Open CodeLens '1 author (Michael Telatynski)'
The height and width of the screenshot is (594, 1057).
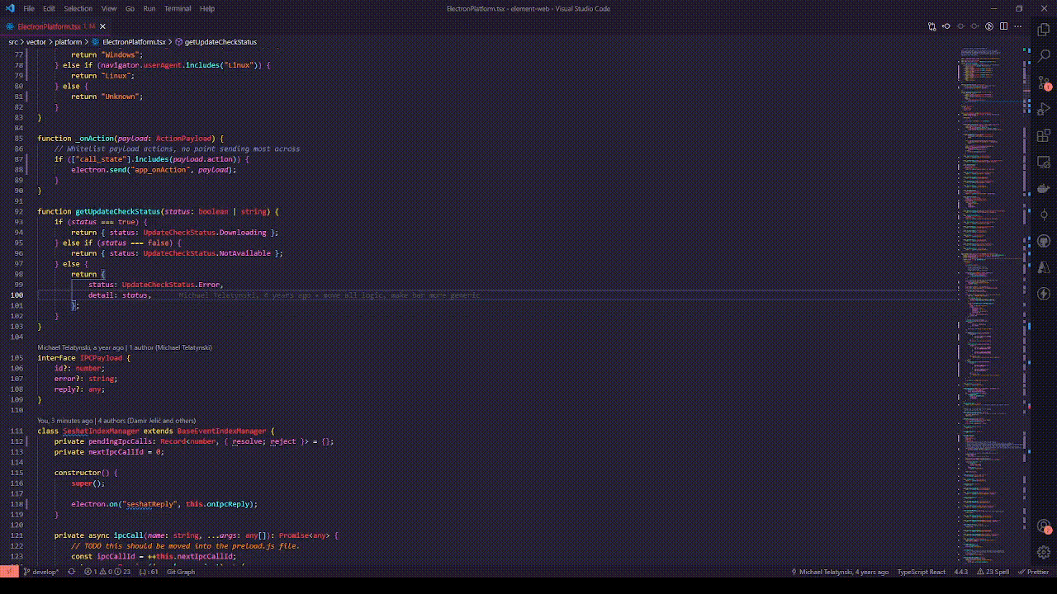[170, 347]
